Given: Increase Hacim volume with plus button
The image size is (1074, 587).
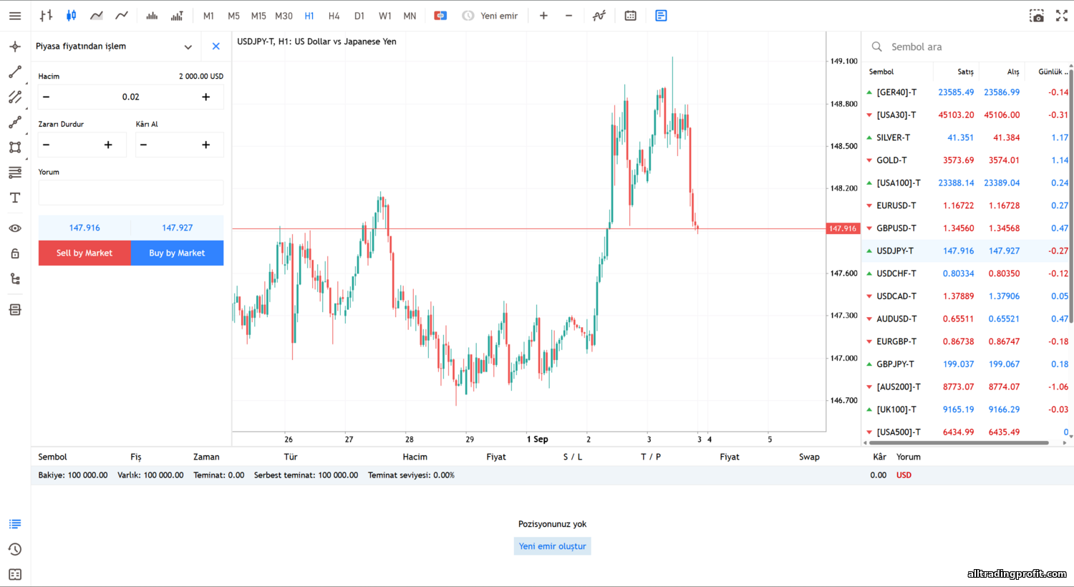Looking at the screenshot, I should coord(205,97).
